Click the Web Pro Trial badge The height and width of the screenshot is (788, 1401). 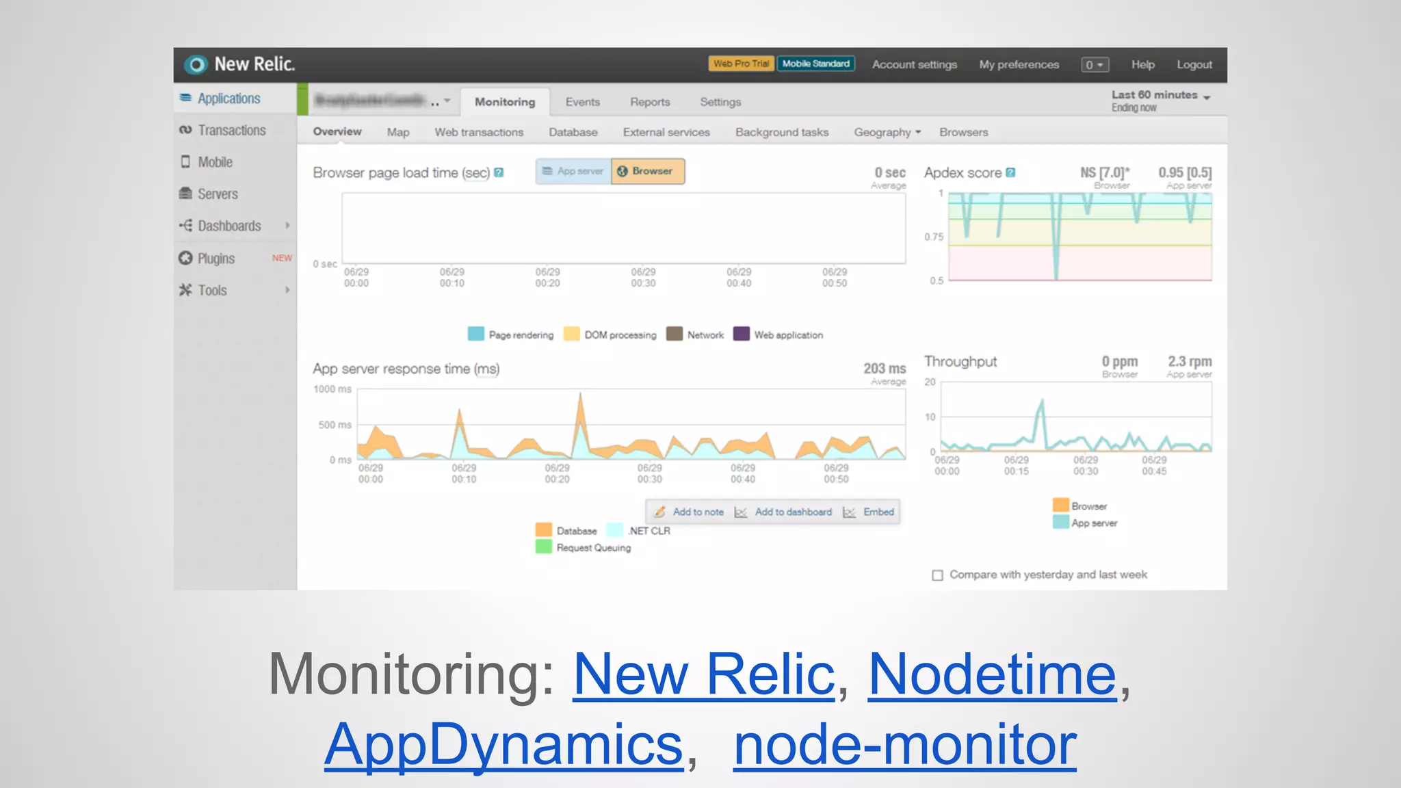coord(741,64)
